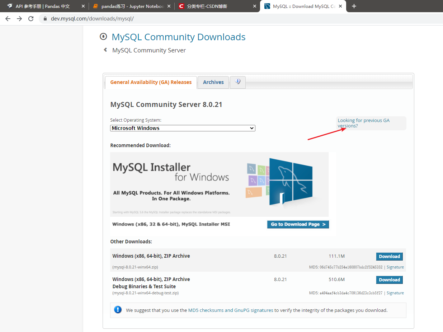Screen dimensions: 443x332
Task: Click MD5 hash starting with a494aaf
Action: 351,293
